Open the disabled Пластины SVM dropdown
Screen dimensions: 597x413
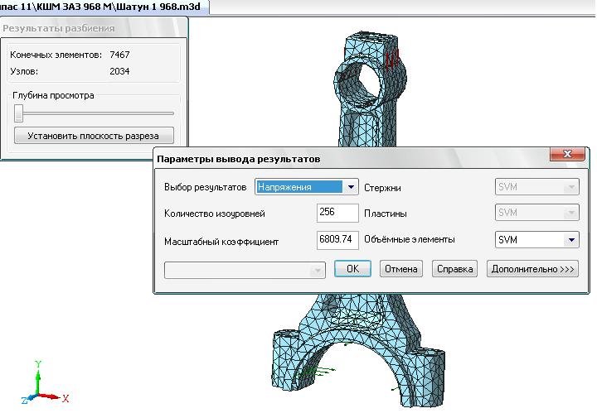click(x=536, y=213)
